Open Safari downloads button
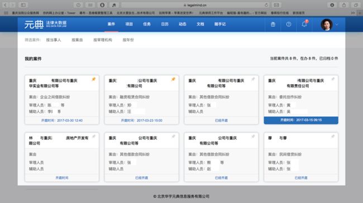Screen dimensions: 363x203 [x=332, y=5]
